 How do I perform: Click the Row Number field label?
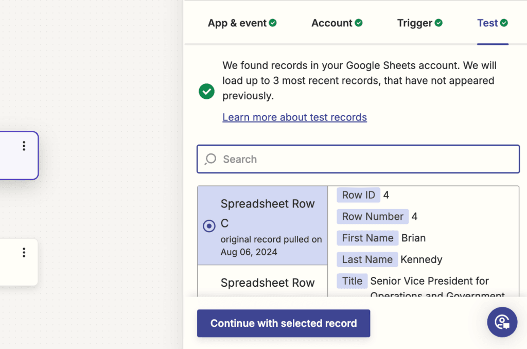click(x=373, y=217)
